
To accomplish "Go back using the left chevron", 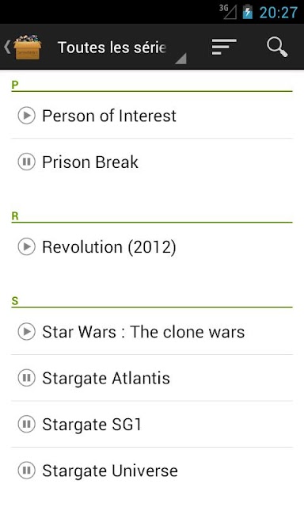I will [x=7, y=48].
